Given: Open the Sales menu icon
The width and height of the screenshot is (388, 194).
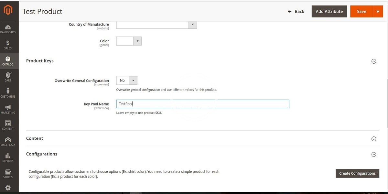Looking at the screenshot, I should pos(8,45).
